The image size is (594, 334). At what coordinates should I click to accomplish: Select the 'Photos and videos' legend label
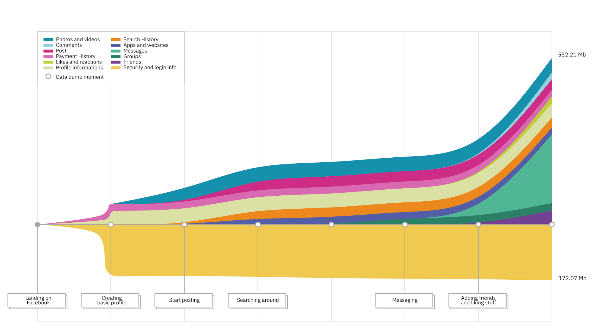(x=78, y=39)
